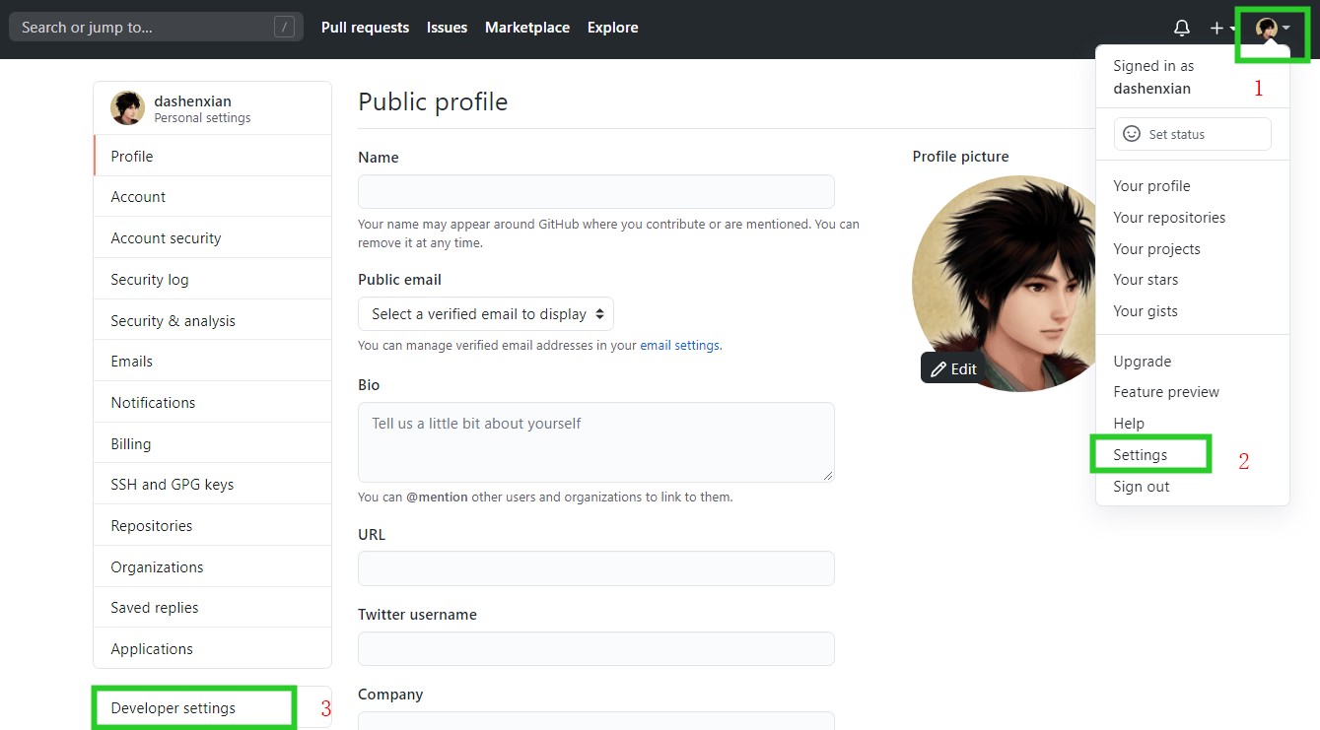
Task: Click inside the Name input field
Action: click(x=595, y=191)
